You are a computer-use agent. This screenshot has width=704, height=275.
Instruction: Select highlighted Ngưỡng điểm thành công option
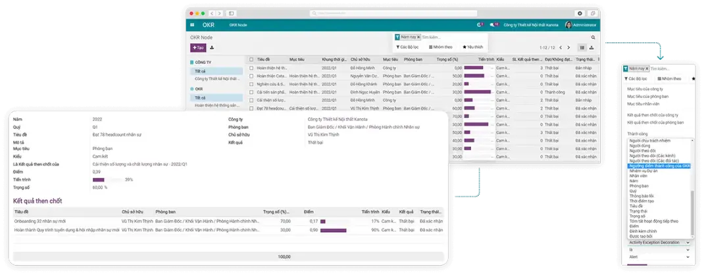(659, 166)
